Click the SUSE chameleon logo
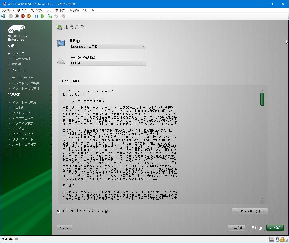Viewport: 289px width, 243px height. (17, 29)
